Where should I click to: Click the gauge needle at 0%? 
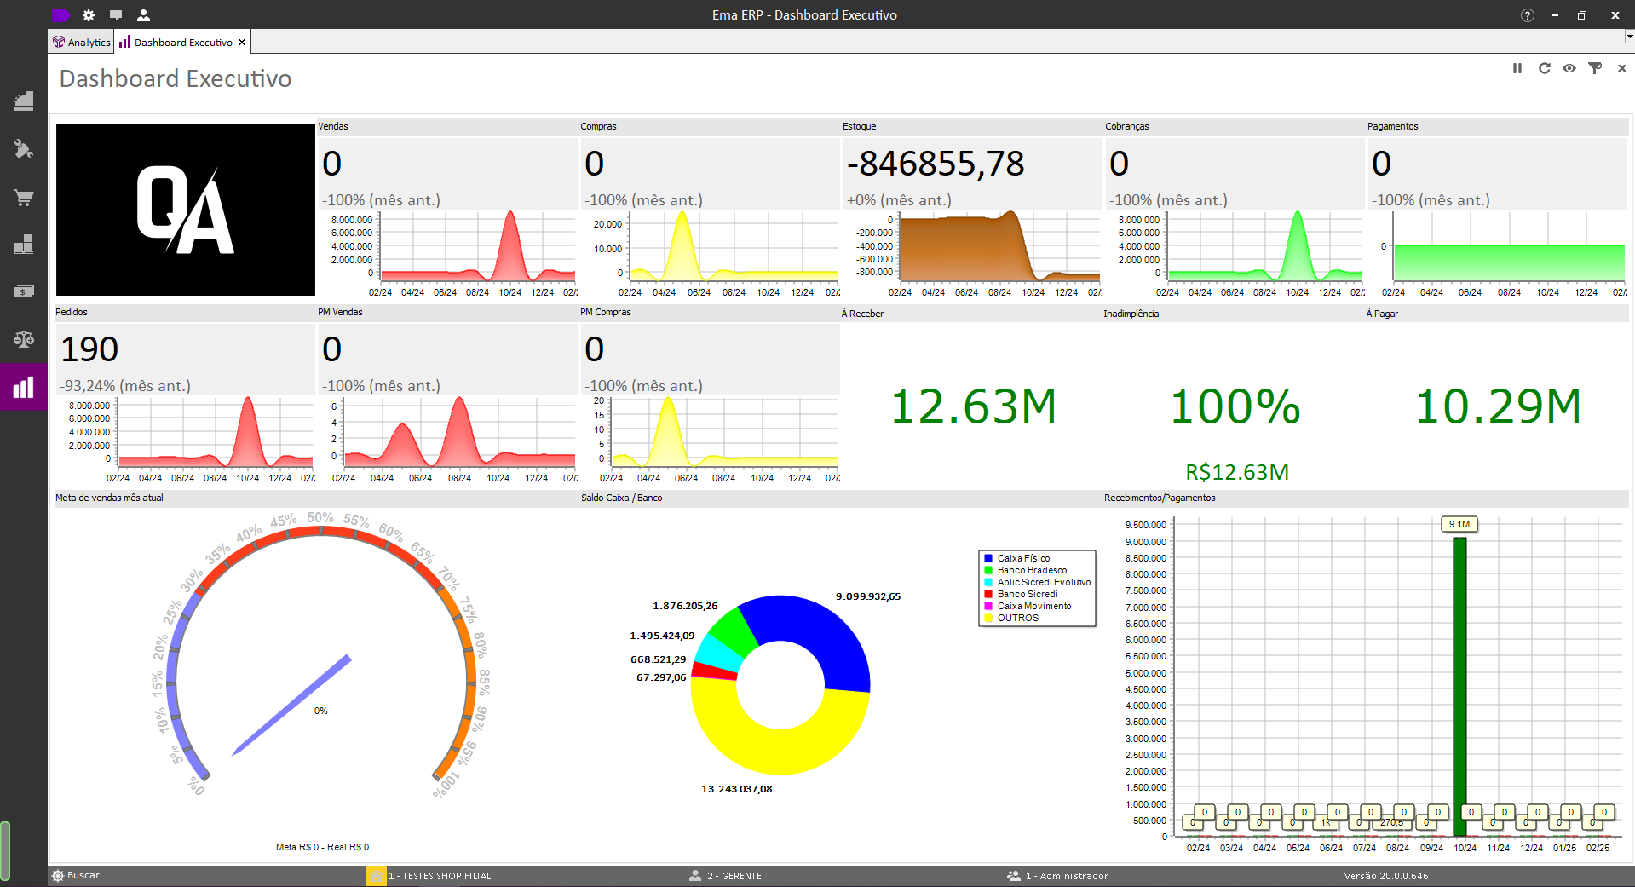tap(291, 705)
